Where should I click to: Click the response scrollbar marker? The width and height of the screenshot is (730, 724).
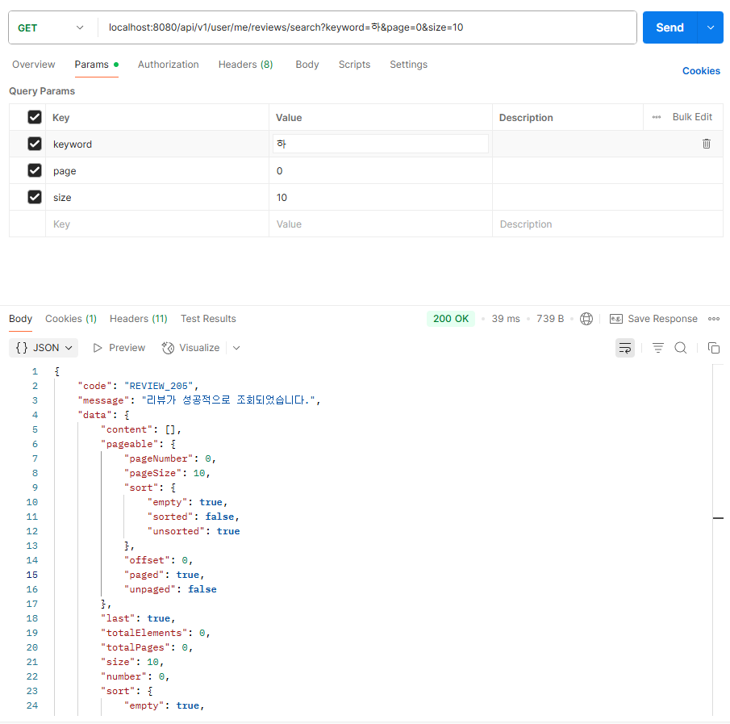(718, 518)
